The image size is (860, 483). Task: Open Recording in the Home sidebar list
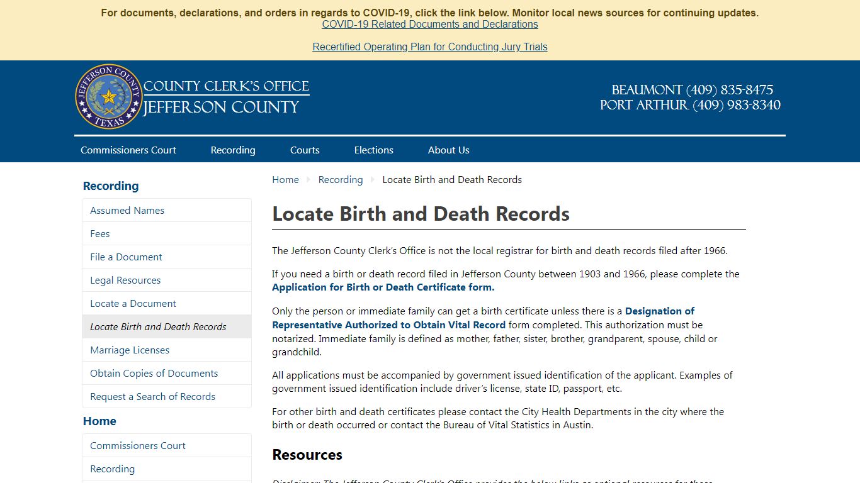pyautogui.click(x=167, y=469)
